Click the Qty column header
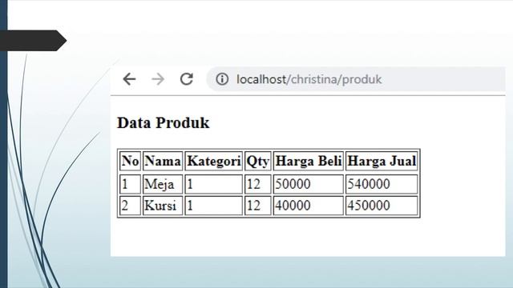This screenshot has height=288, width=513. [258, 161]
